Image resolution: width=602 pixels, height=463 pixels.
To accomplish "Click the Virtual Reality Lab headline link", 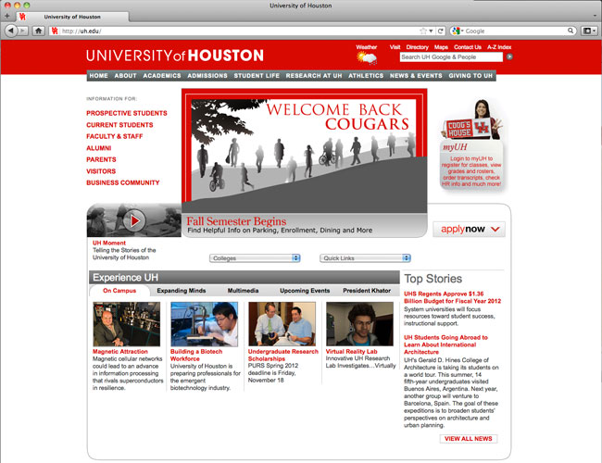I will click(x=351, y=351).
